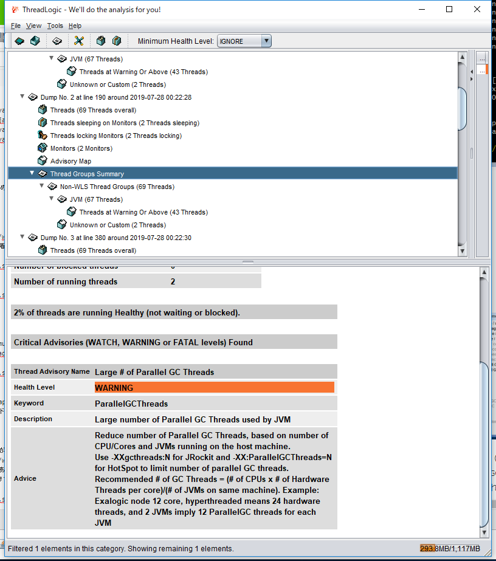Image resolution: width=496 pixels, height=561 pixels.
Task: Click the details pane scrollbar down arrow
Action: pos(484,532)
